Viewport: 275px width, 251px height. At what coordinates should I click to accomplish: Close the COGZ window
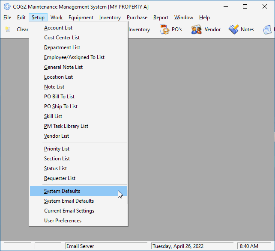coord(265,7)
